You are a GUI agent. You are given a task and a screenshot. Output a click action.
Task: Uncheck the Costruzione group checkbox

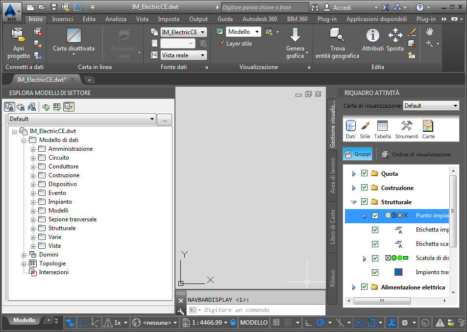[364, 188]
